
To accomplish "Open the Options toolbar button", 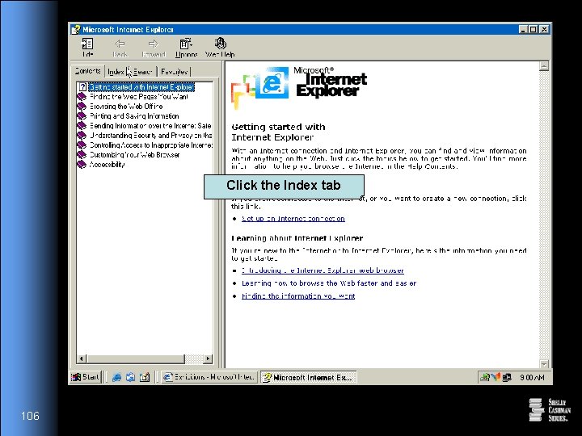I will click(x=186, y=48).
